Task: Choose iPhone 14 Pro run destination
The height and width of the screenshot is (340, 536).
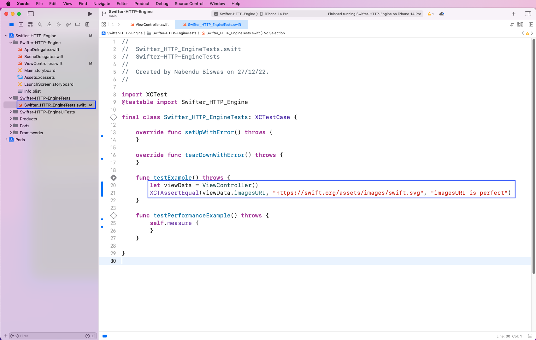Action: point(274,14)
